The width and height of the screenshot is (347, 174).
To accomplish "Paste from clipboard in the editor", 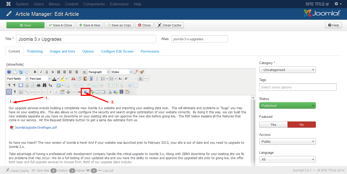I will [x=85, y=79].
